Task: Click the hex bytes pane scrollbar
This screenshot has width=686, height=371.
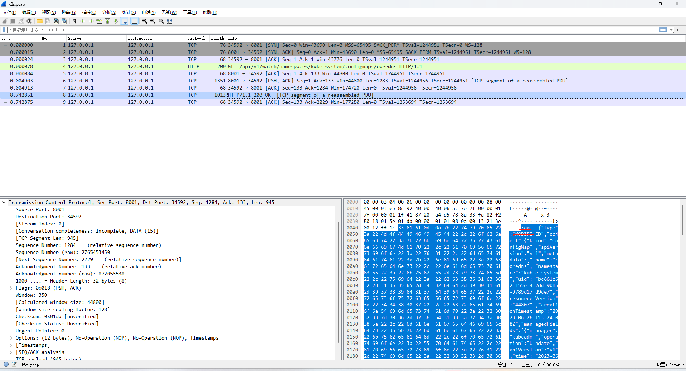Action: 683,219
